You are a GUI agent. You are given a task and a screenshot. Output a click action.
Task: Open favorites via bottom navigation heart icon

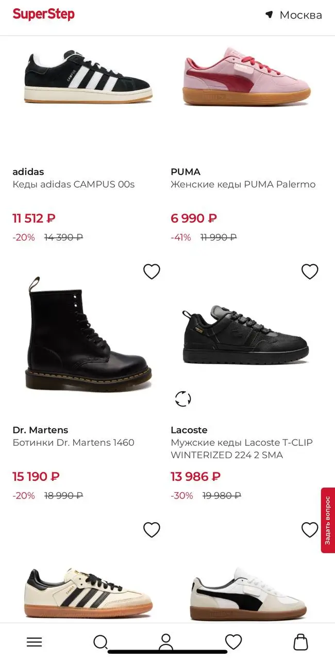pyautogui.click(x=233, y=641)
